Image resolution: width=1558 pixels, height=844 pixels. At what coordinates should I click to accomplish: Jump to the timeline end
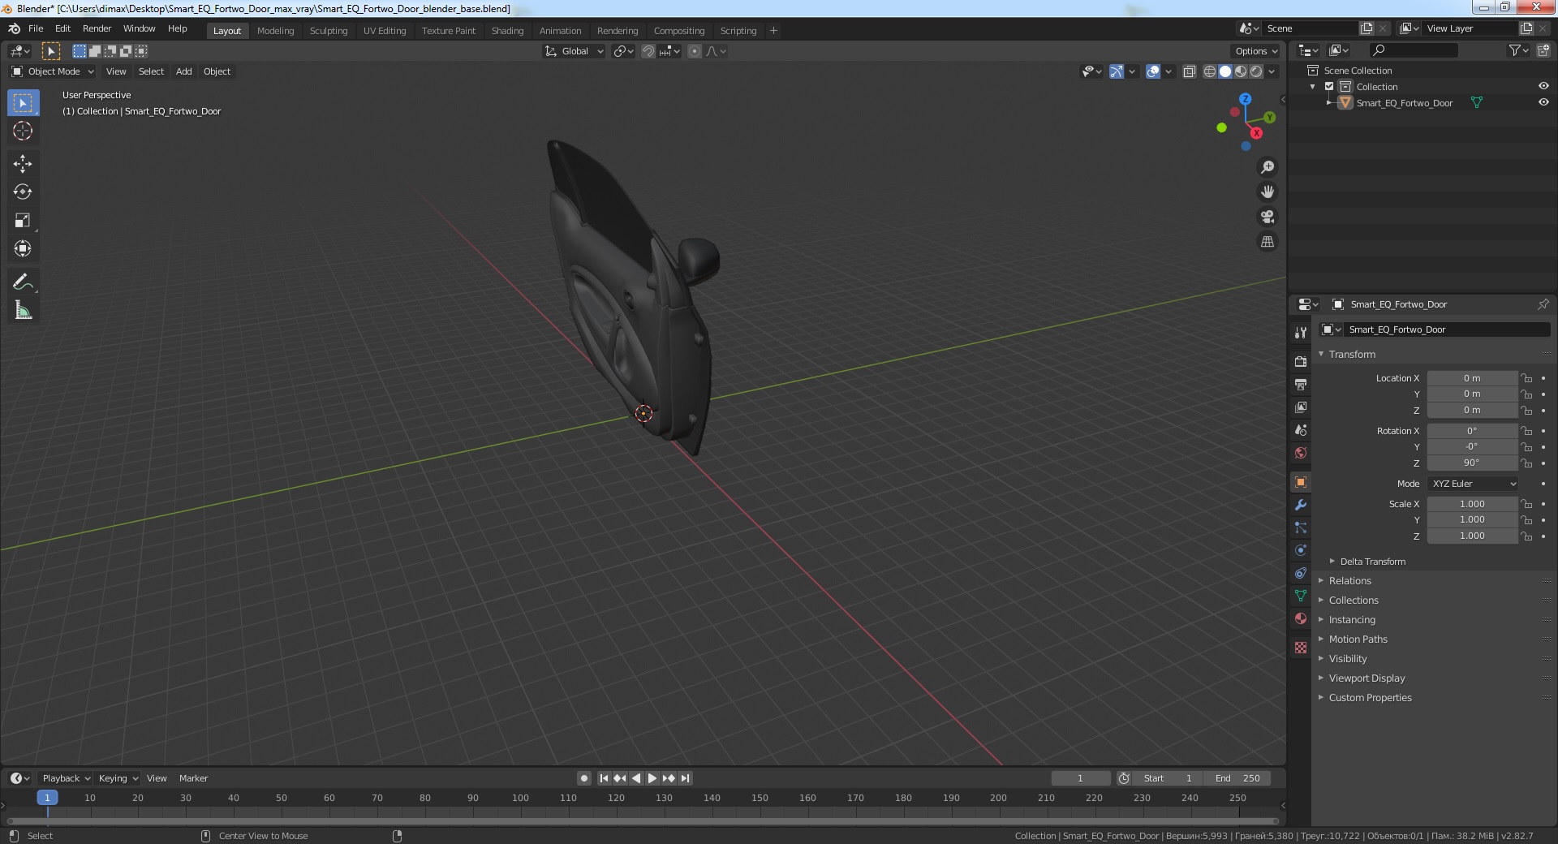pos(685,778)
